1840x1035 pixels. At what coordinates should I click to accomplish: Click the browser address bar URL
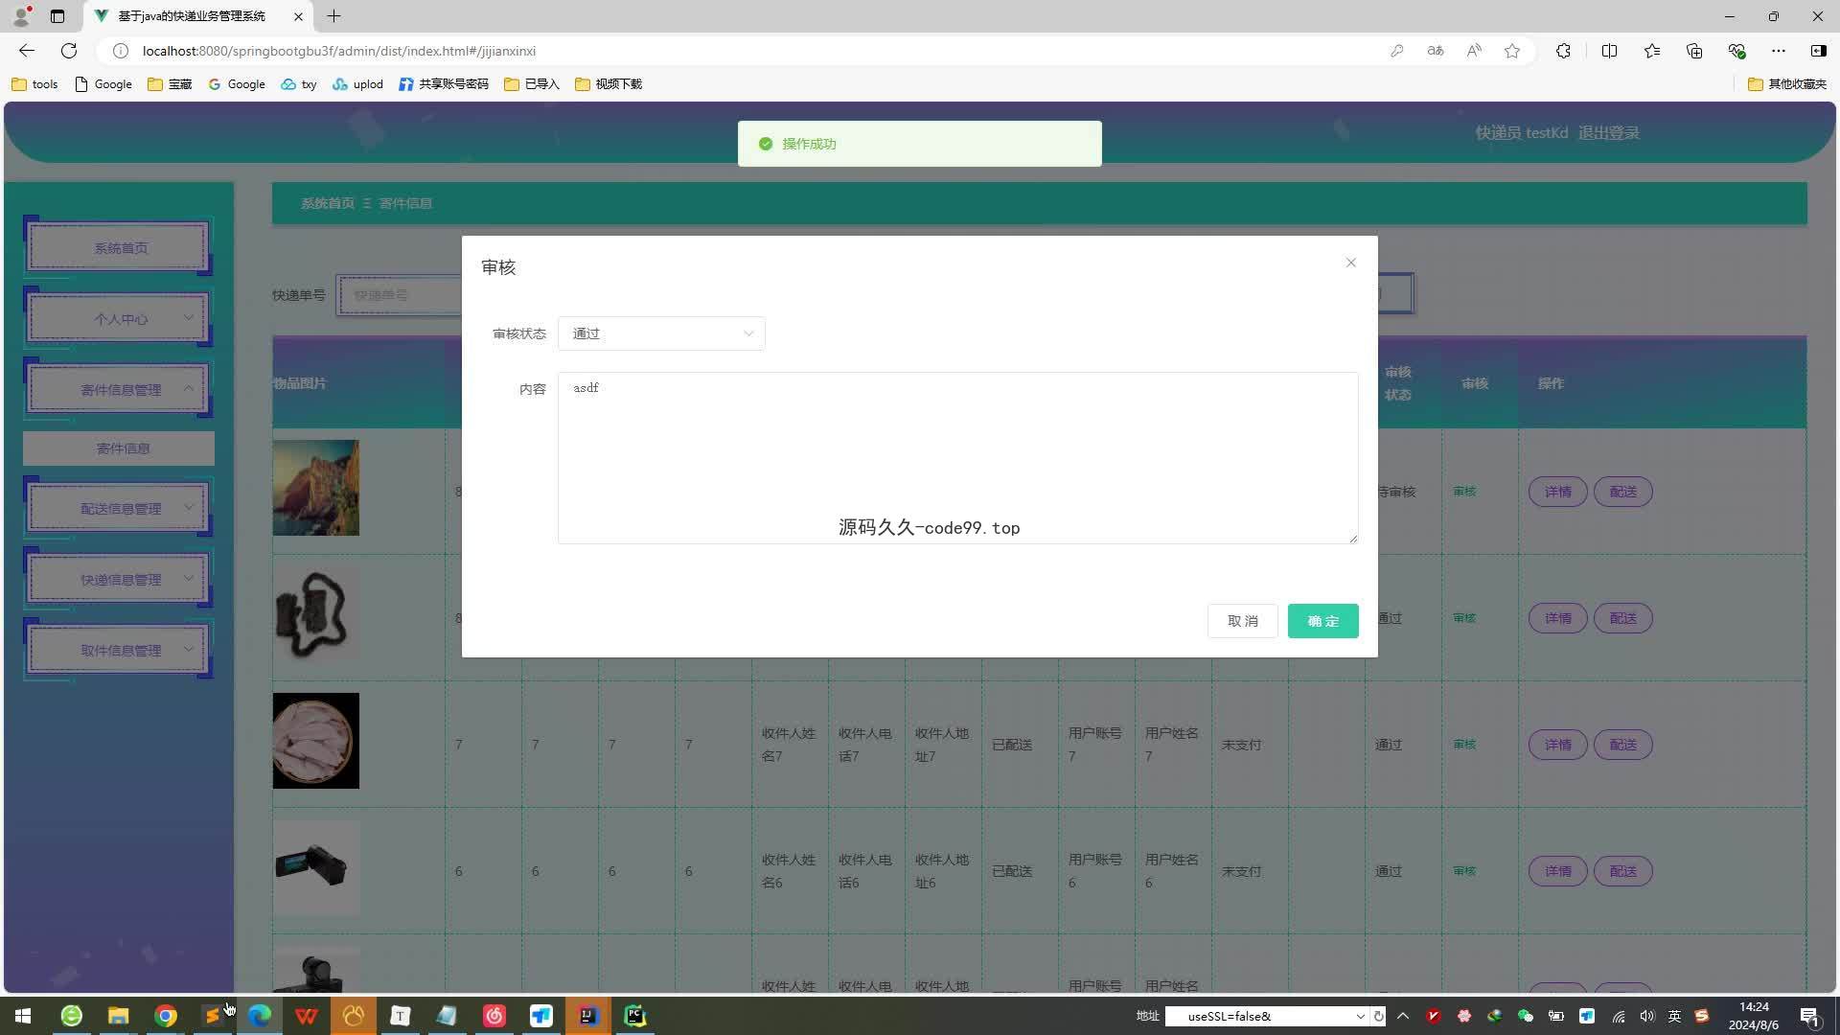click(339, 51)
